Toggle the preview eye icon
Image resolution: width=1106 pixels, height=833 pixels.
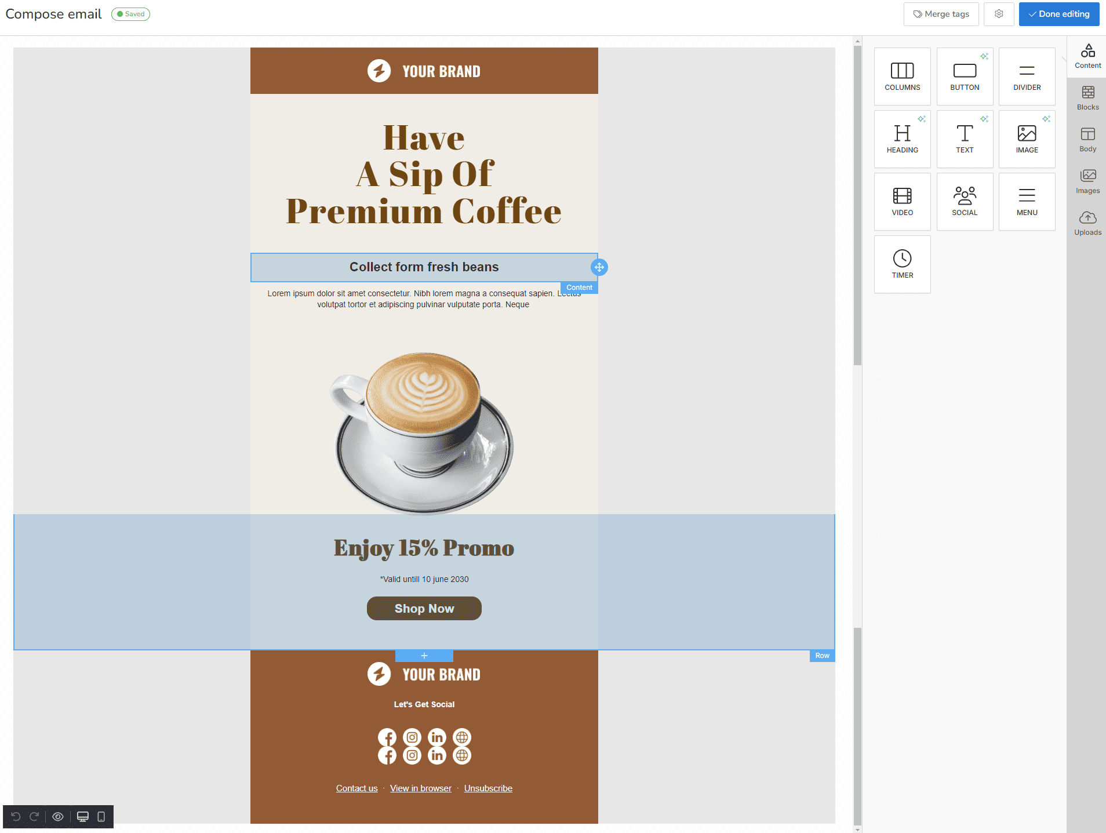58,817
